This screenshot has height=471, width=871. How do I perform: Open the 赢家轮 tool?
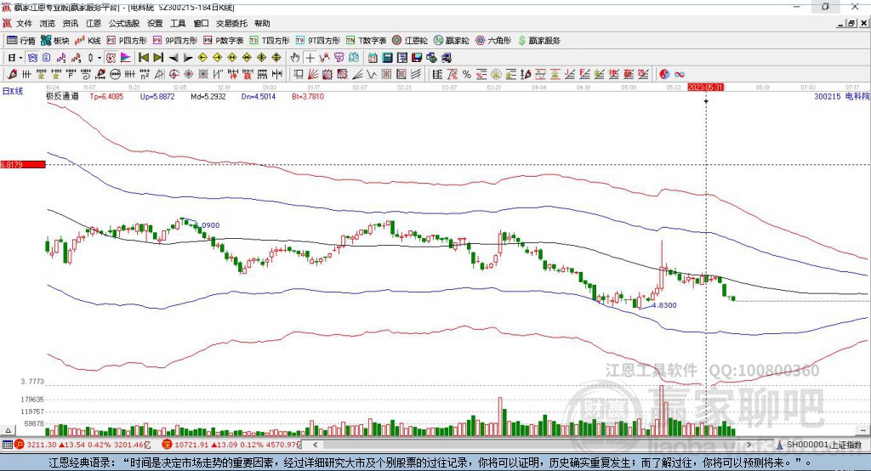pos(451,41)
